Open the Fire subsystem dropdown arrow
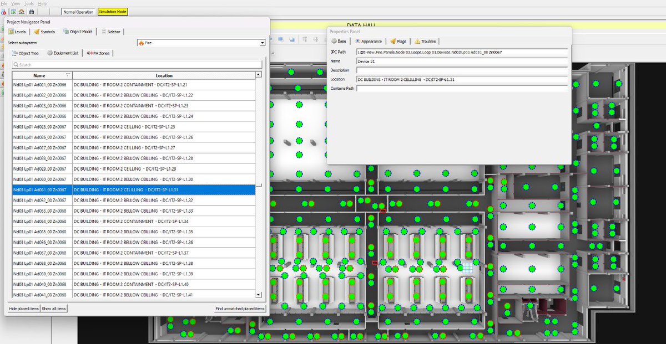The width and height of the screenshot is (666, 344). click(263, 43)
